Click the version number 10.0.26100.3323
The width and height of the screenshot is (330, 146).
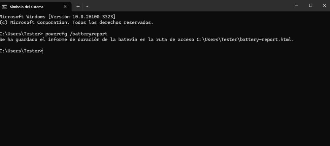click(x=92, y=16)
